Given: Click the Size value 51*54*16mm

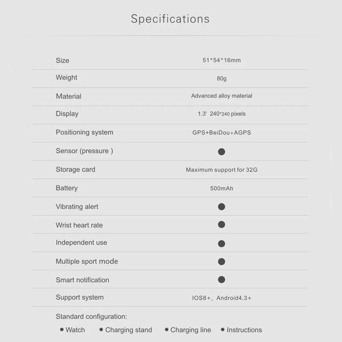Looking at the screenshot, I should [x=221, y=60].
